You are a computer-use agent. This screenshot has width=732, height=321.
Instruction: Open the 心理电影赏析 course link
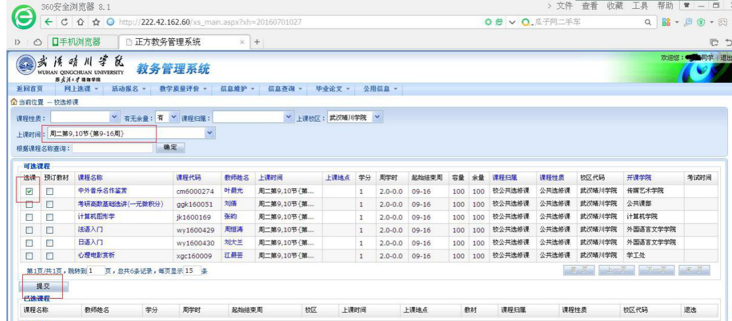[96, 256]
